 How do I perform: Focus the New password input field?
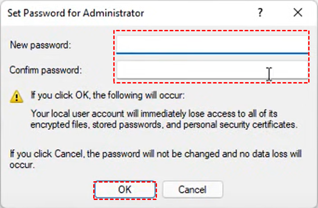(x=212, y=45)
